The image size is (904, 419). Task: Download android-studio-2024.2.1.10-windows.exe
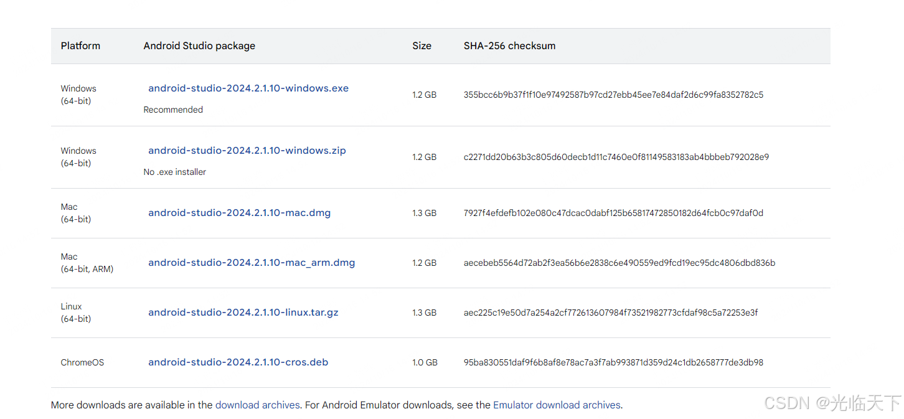[248, 88]
